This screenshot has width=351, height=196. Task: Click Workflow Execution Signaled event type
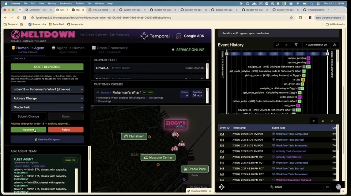tap(294, 180)
